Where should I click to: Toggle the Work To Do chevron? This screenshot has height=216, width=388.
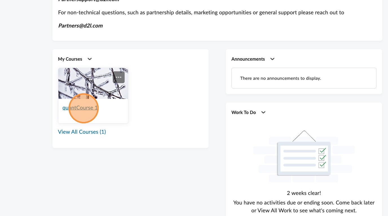263,112
